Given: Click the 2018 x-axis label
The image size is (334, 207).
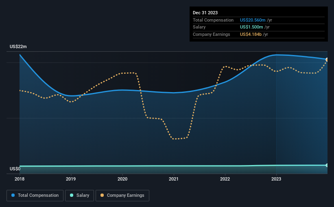Looking at the screenshot, I should [x=20, y=179].
